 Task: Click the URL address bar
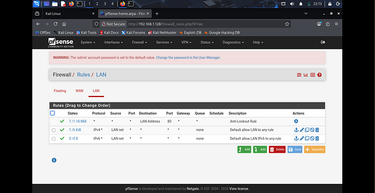pos(191,24)
